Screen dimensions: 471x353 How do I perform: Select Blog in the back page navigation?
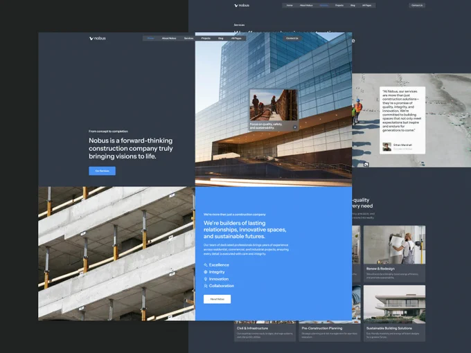(353, 6)
